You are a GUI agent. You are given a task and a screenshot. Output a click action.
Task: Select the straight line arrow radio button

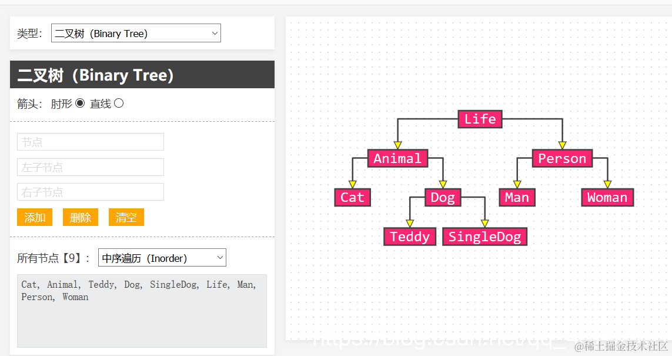coord(119,104)
